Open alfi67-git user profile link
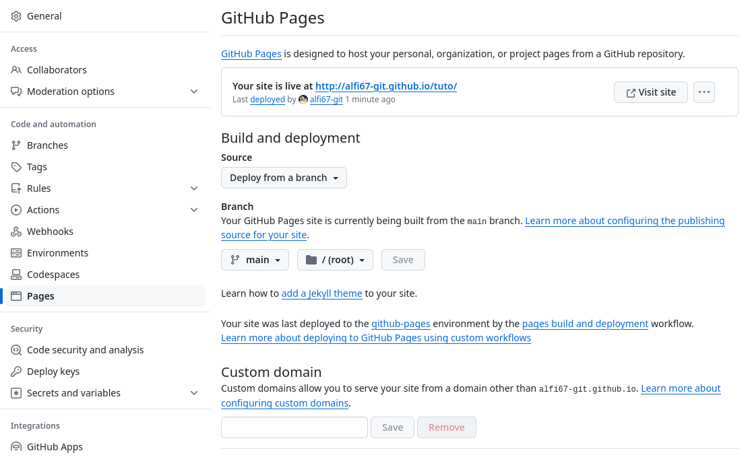 tap(326, 100)
